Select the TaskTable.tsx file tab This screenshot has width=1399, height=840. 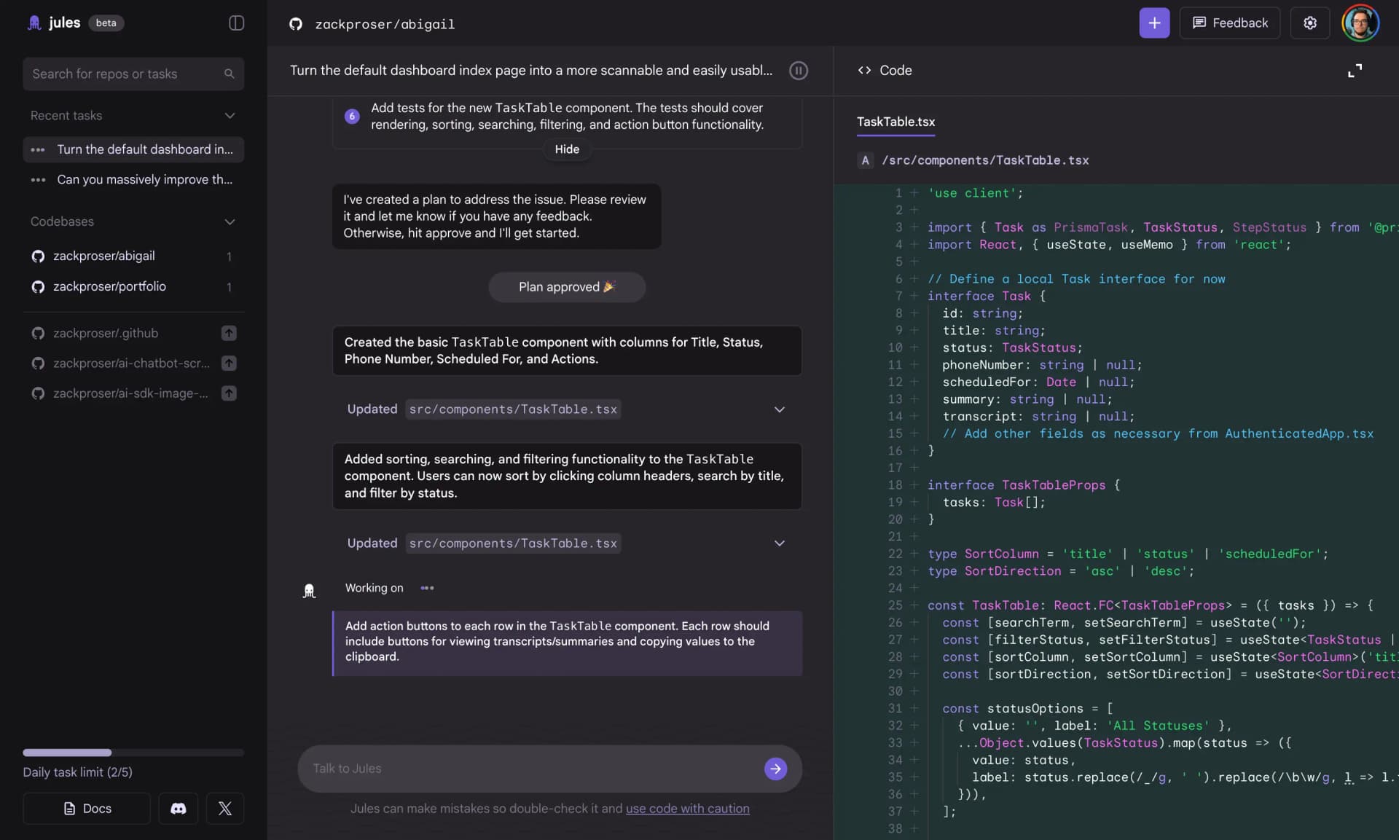click(x=896, y=122)
